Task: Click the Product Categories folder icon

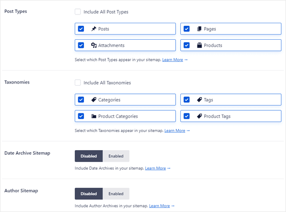Action: [x=94, y=116]
